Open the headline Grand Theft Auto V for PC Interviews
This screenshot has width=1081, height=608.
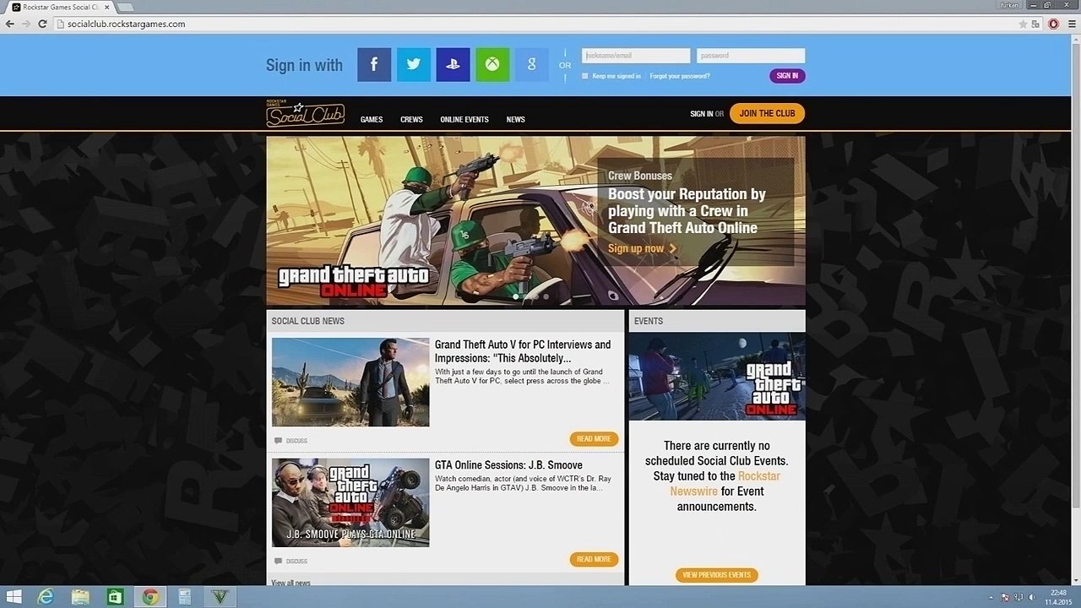(523, 351)
